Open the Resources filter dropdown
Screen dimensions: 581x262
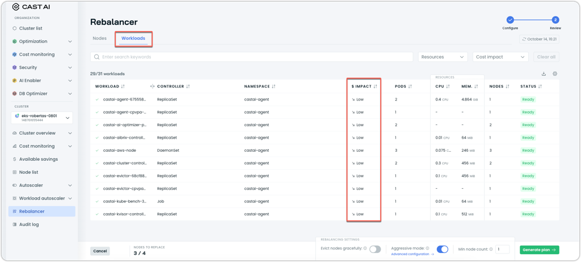pyautogui.click(x=443, y=57)
